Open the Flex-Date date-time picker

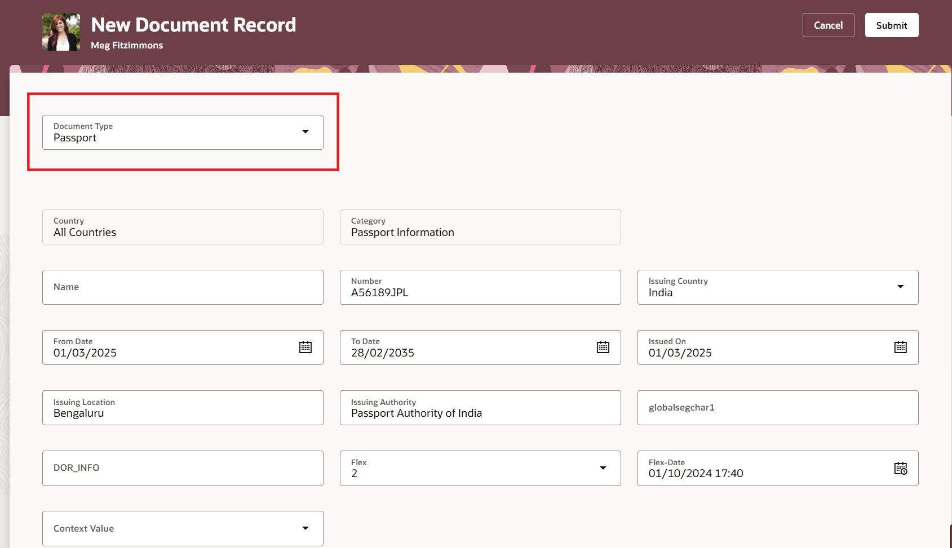(x=901, y=468)
